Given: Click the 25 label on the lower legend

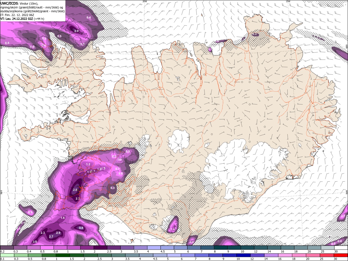Looking at the screenshot, I should tap(322, 259).
